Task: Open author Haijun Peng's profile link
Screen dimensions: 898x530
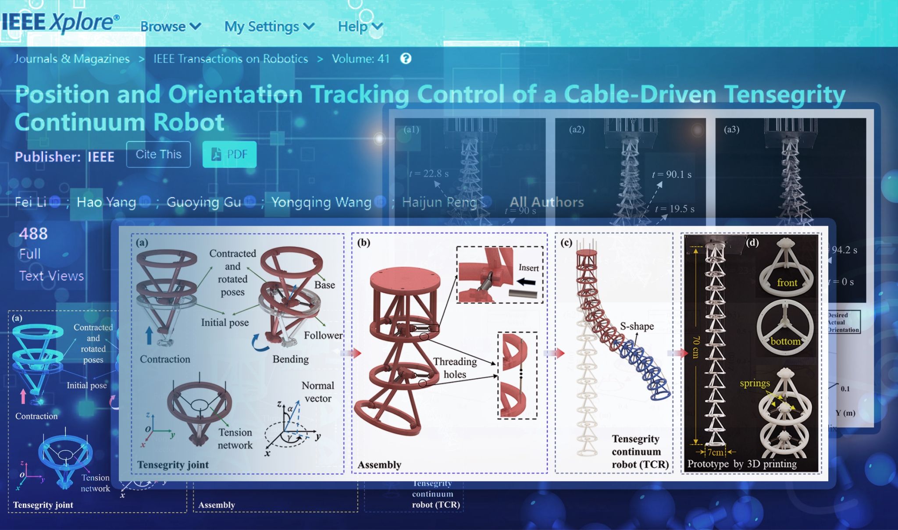Action: tap(439, 202)
